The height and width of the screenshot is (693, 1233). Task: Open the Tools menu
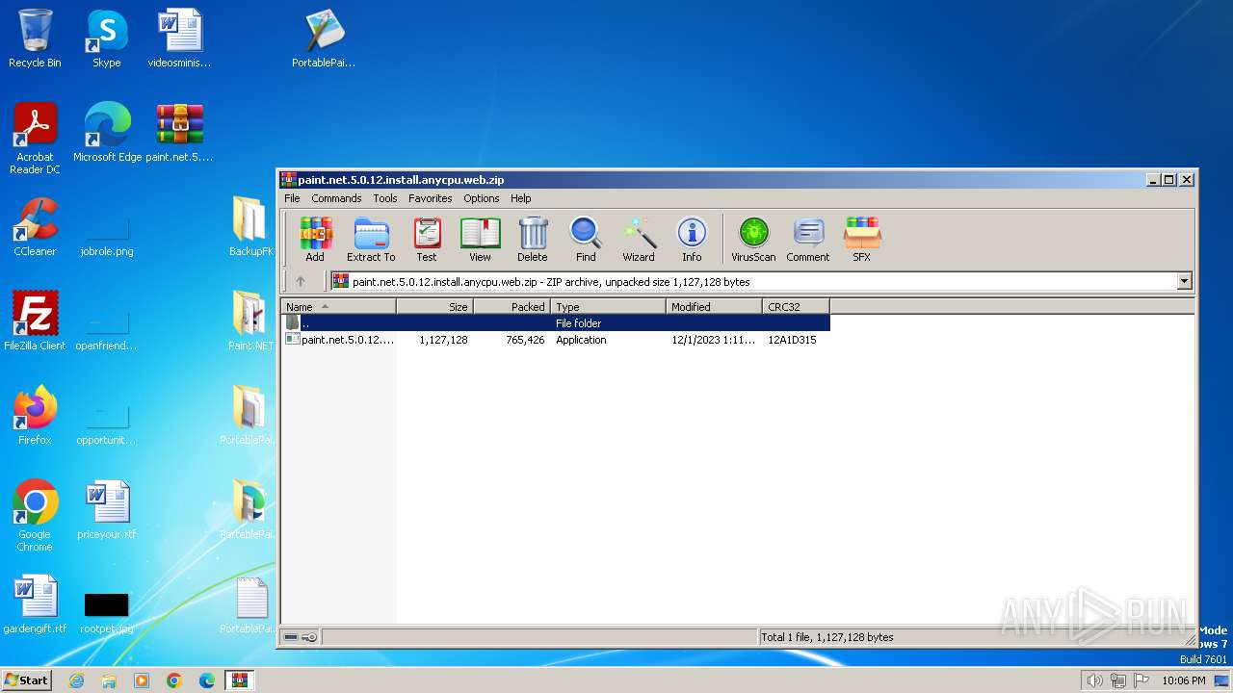pyautogui.click(x=385, y=198)
